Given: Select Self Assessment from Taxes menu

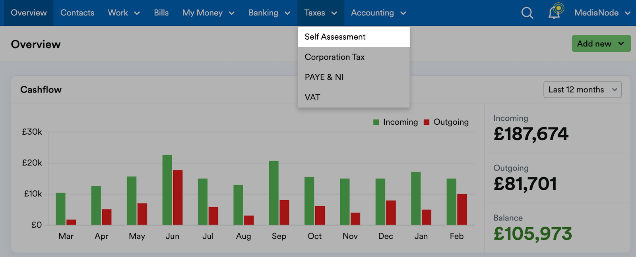Looking at the screenshot, I should click(353, 37).
